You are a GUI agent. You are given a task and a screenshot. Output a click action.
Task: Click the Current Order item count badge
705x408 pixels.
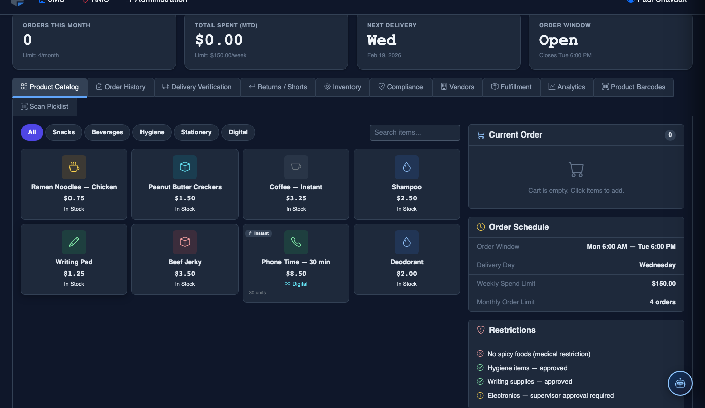(670, 135)
